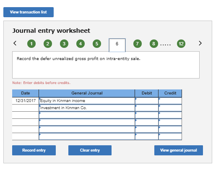This screenshot has height=173, width=221.
Task: Click the defer unrealized gross profit instruction text
Action: point(78,59)
